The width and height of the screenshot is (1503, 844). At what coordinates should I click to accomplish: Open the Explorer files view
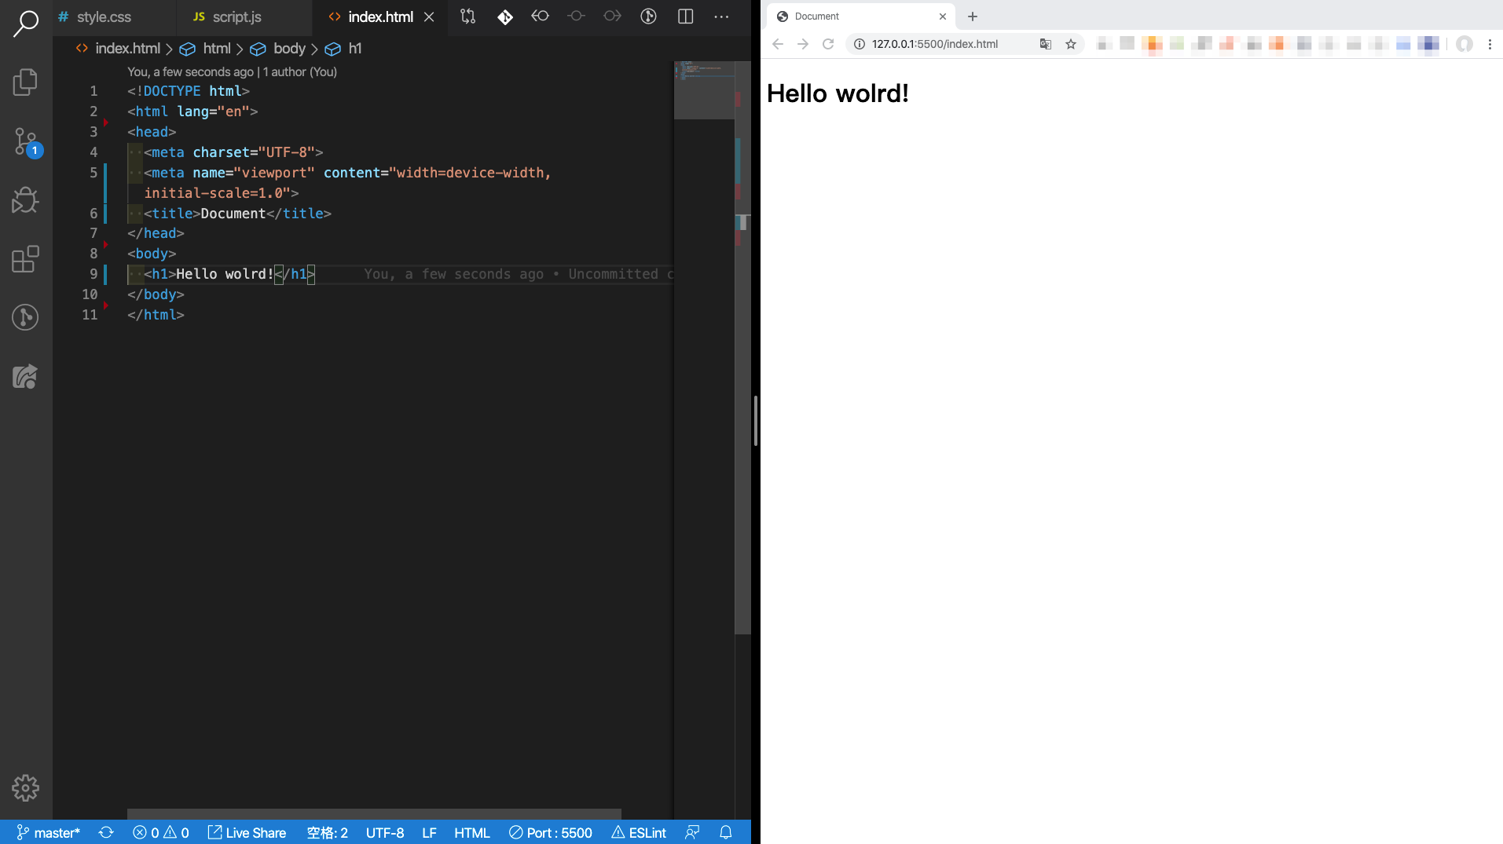[x=25, y=82]
